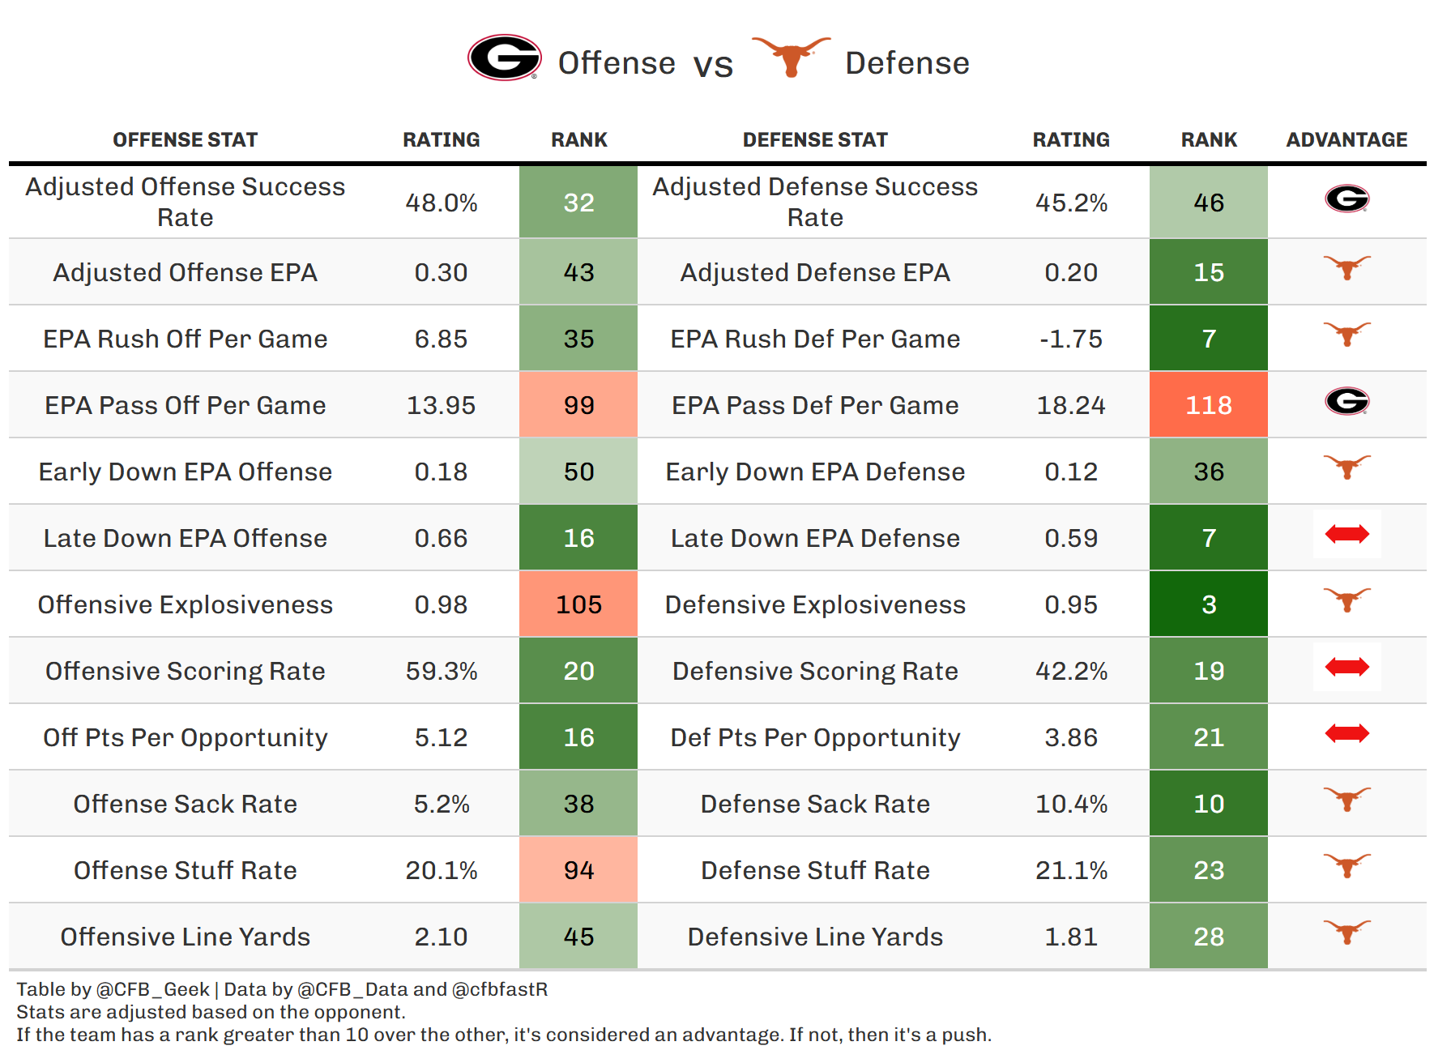The width and height of the screenshot is (1434, 1063).
Task: Click push arrow in Scoring Rate row
Action: tap(1347, 667)
